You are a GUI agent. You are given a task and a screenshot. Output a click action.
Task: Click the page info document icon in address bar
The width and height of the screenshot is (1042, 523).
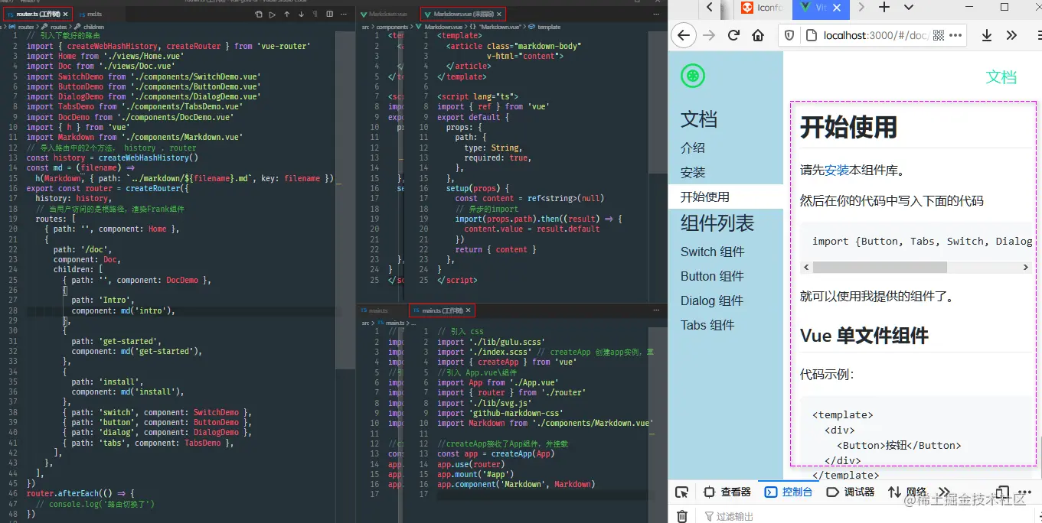point(810,35)
